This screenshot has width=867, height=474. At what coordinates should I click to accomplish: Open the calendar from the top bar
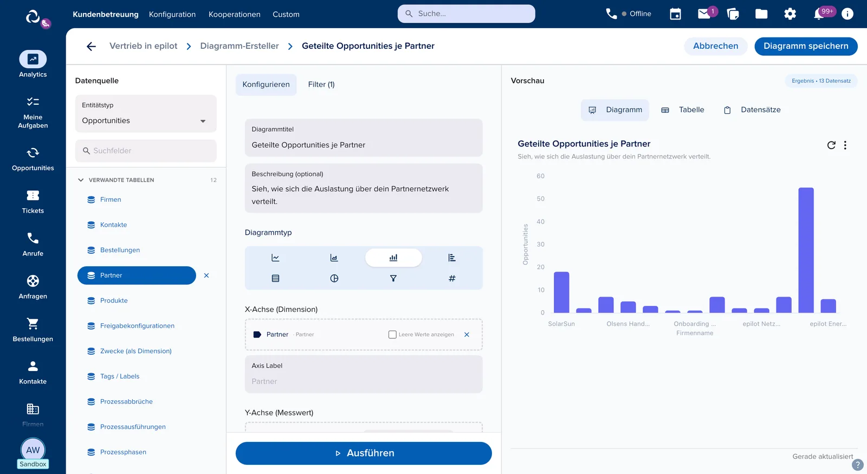pos(675,14)
